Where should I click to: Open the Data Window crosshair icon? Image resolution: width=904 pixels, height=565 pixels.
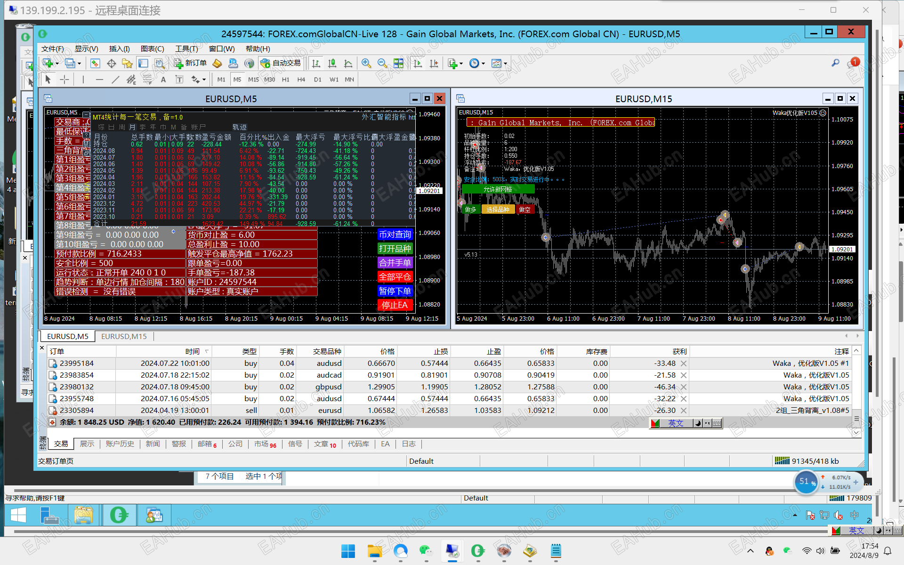point(112,63)
